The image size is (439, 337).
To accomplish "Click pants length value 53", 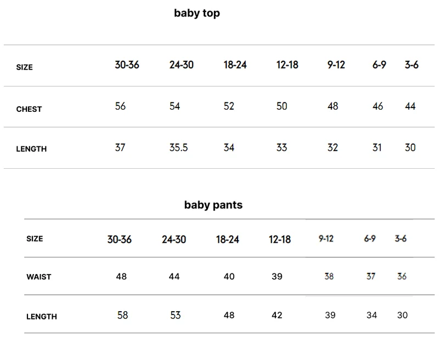I will coord(176,315).
